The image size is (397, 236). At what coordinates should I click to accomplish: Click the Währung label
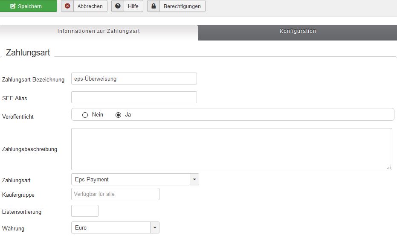[13, 228]
